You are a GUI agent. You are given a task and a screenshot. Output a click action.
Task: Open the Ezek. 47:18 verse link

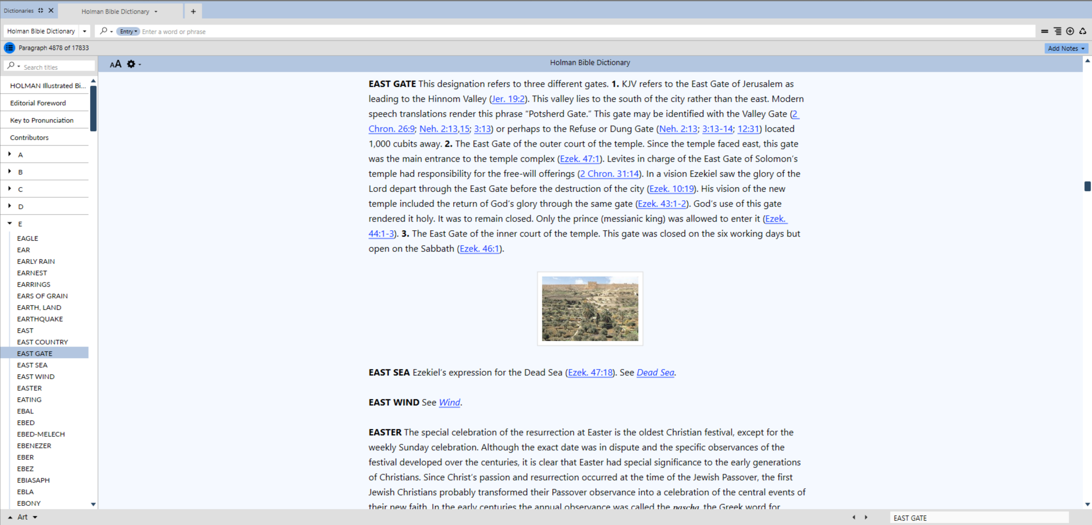(x=590, y=373)
